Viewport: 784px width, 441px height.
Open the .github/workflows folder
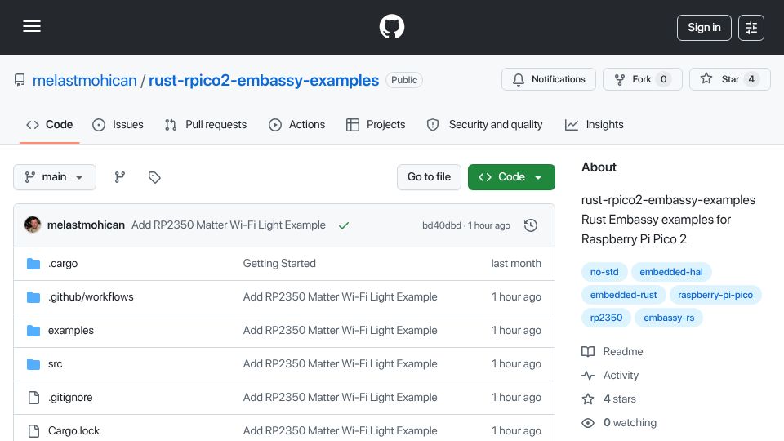click(x=91, y=297)
